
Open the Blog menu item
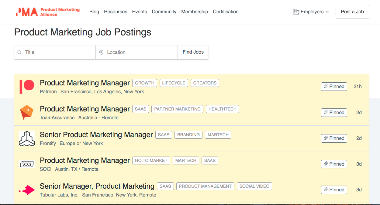pos(94,12)
